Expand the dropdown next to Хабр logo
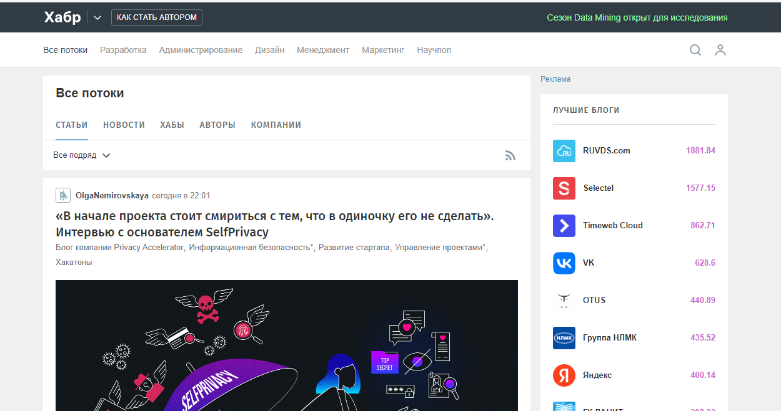781x411 pixels. 97,17
